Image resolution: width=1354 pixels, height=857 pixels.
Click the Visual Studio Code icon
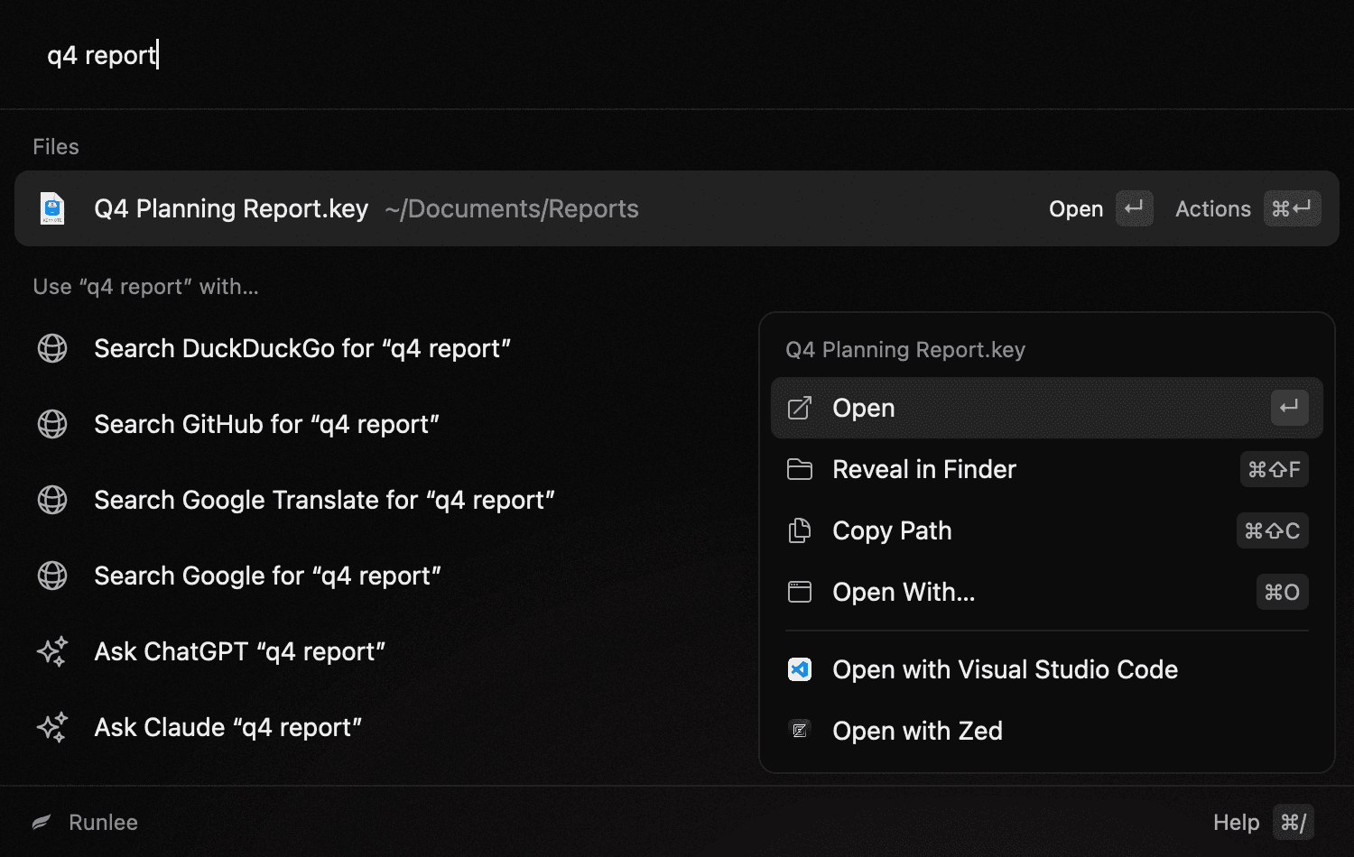coord(800,669)
